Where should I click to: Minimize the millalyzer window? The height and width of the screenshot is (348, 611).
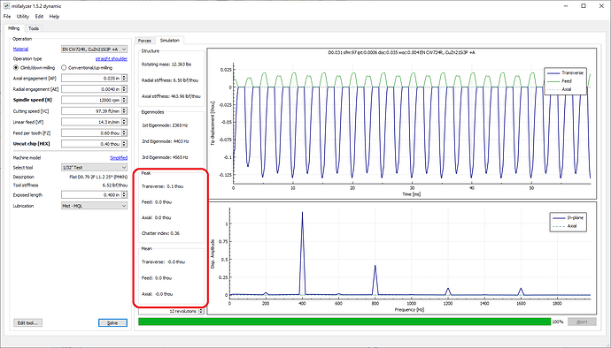(x=566, y=6)
